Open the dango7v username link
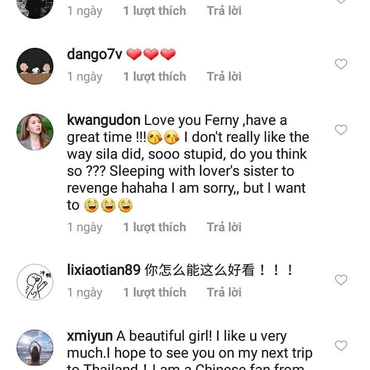This screenshot has width=370, height=370. coord(95,54)
